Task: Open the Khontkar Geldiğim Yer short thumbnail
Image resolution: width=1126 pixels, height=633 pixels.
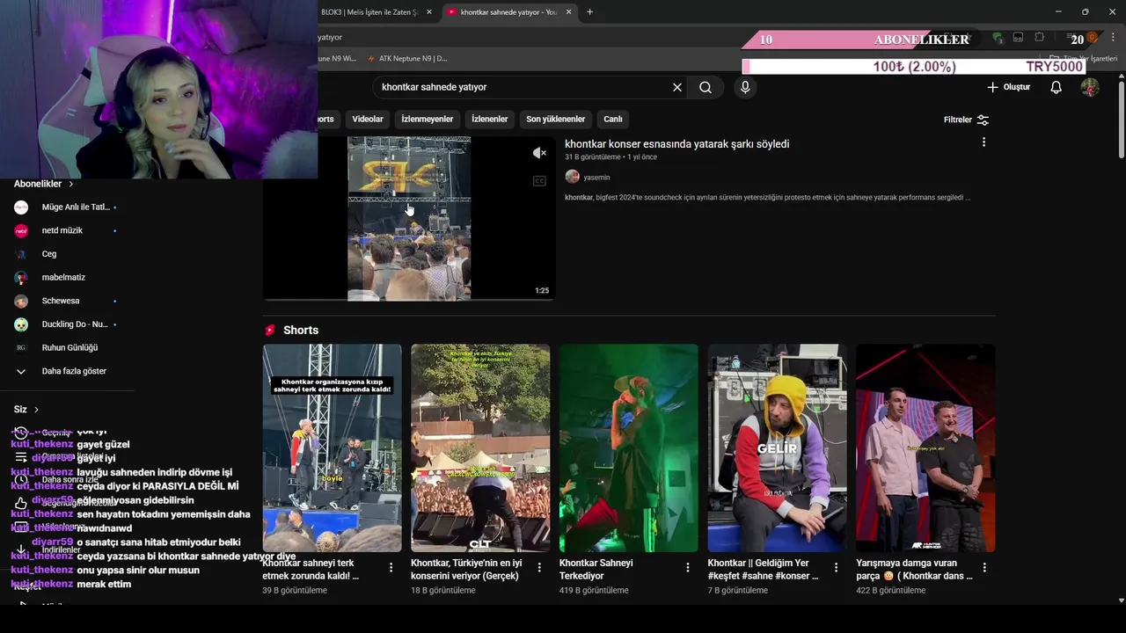Action: coord(777,447)
